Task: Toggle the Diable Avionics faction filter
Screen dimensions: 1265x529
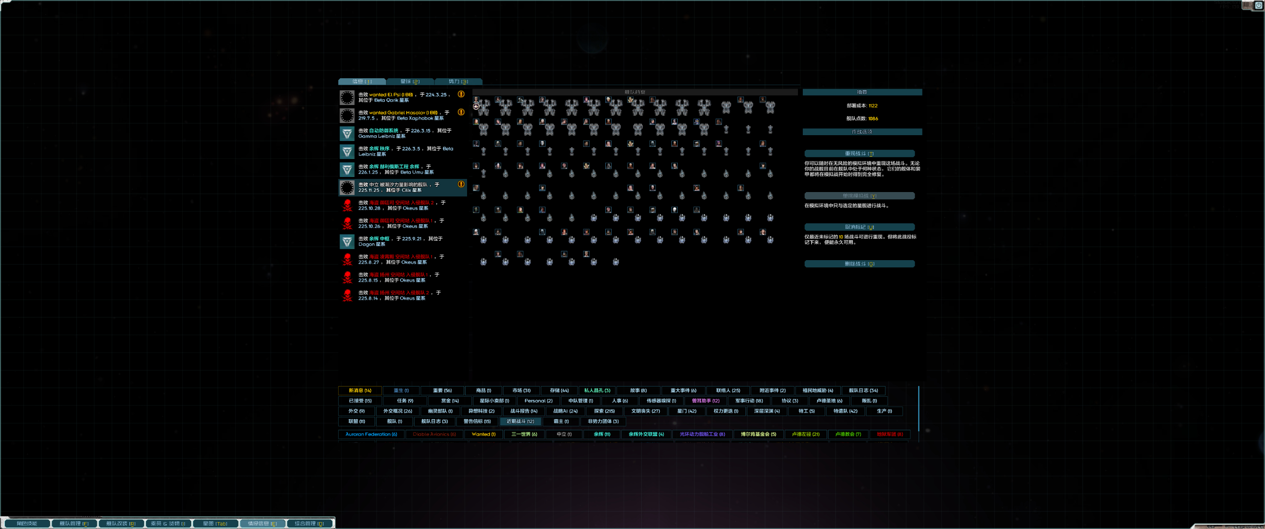Action: [x=434, y=434]
